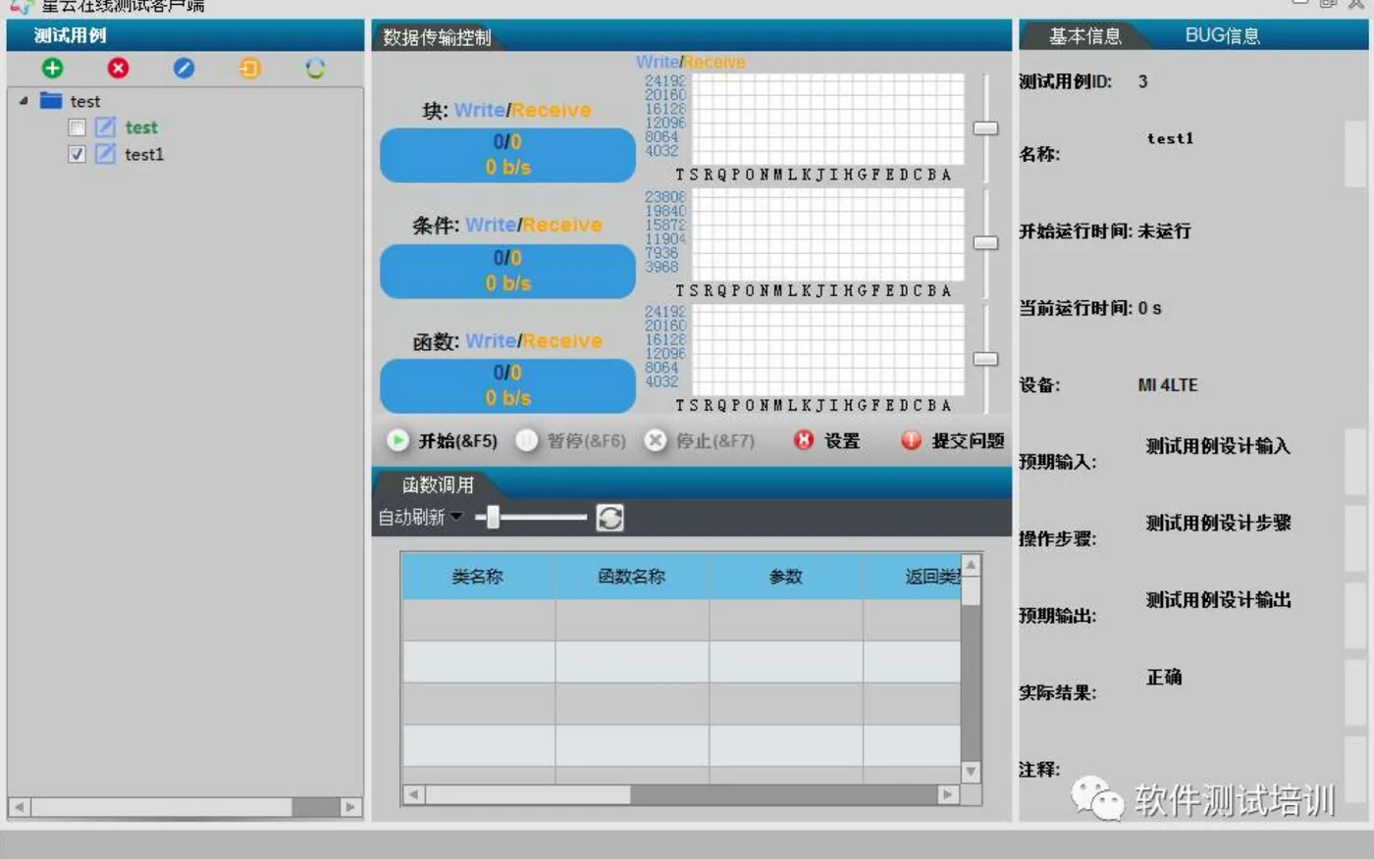The image size is (1374, 859).
Task: Click the 停止(&F7) button label
Action: [x=714, y=441]
